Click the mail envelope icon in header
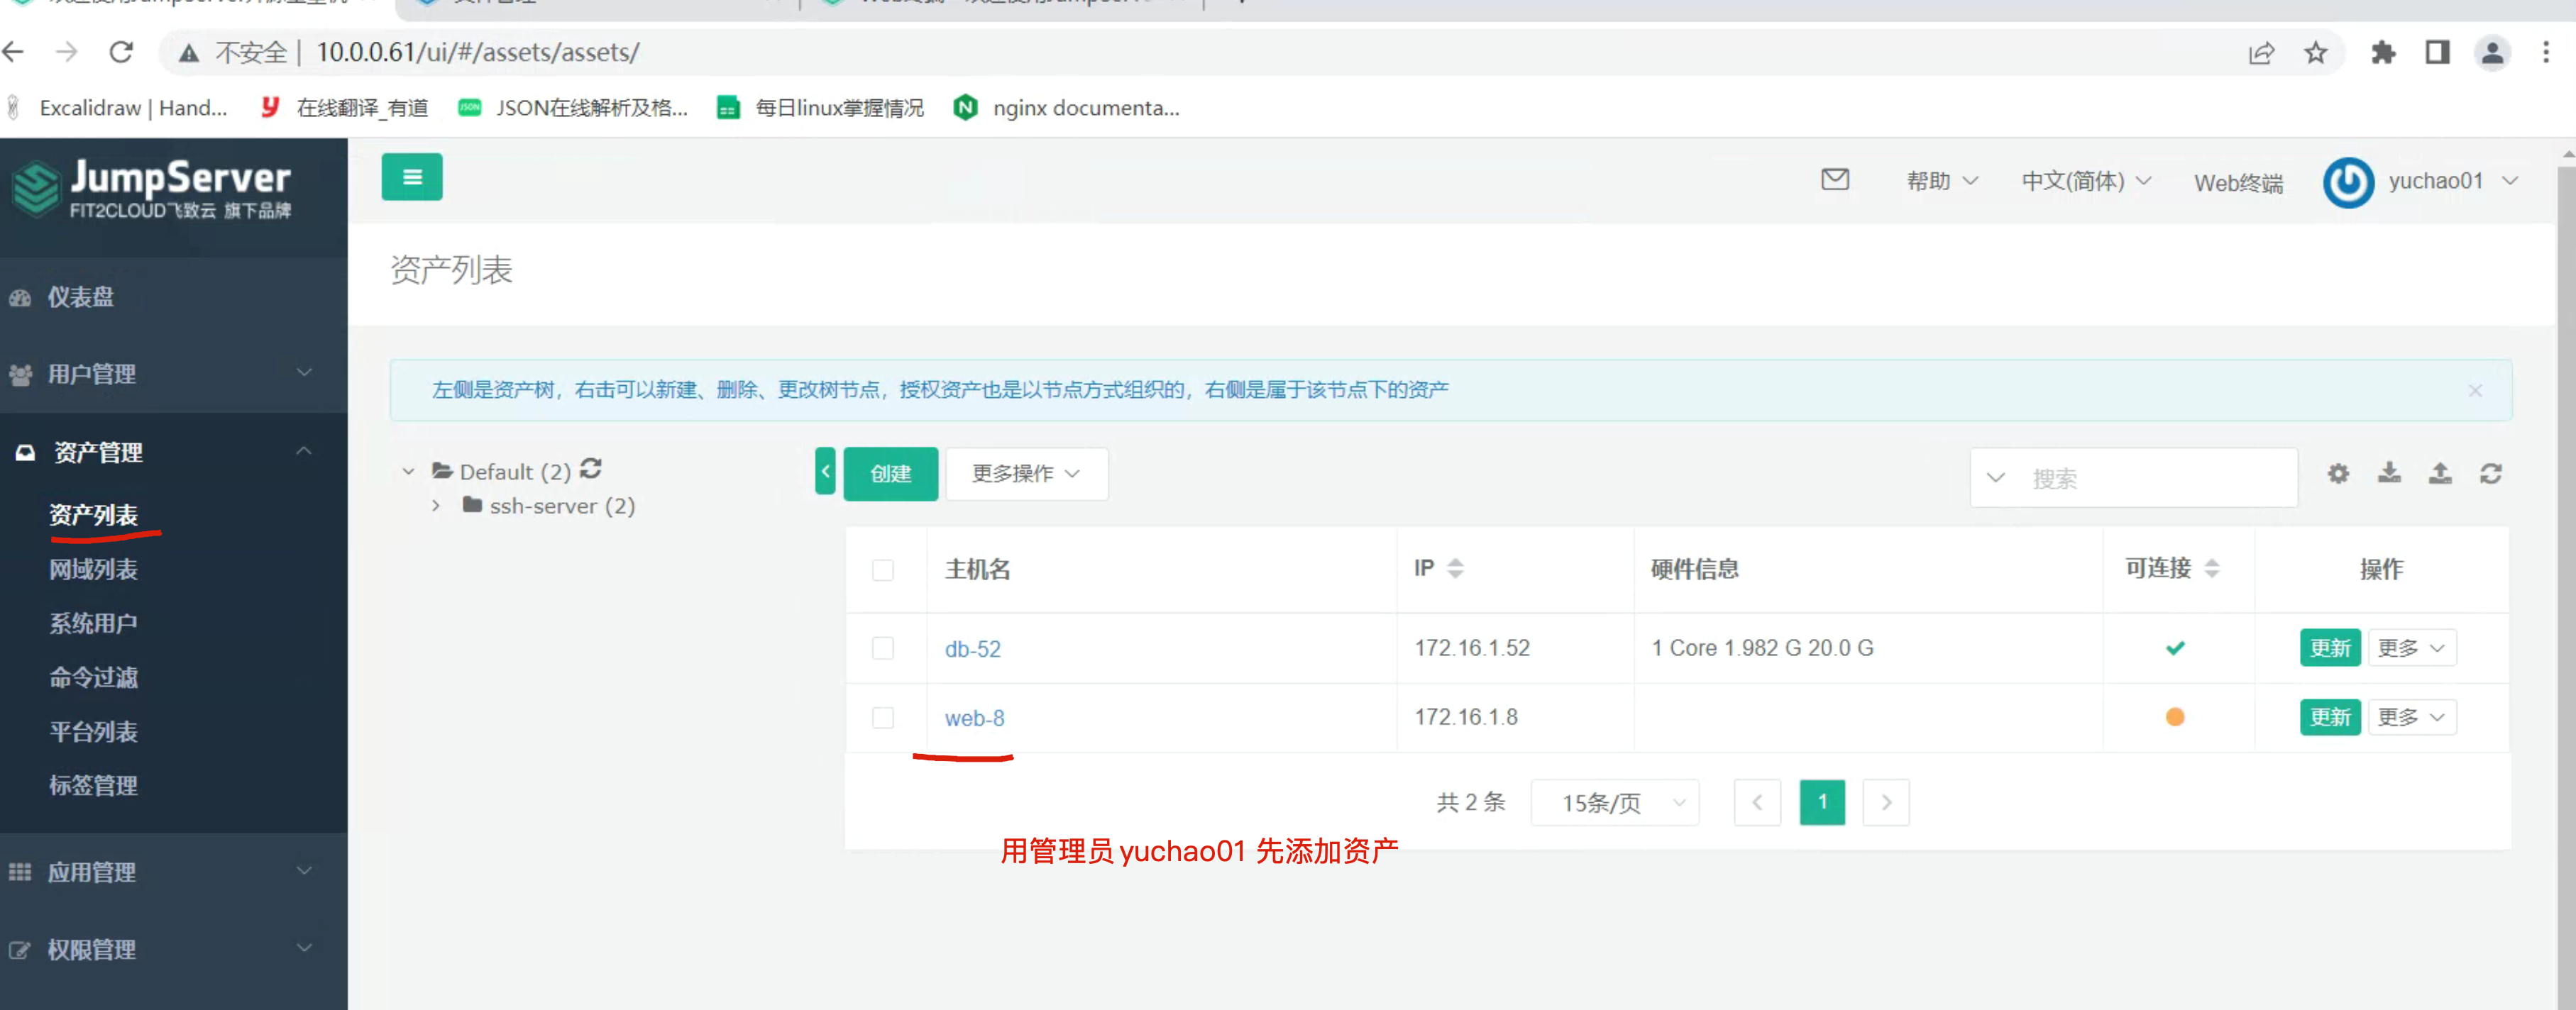2576x1010 pixels. pos(1834,180)
